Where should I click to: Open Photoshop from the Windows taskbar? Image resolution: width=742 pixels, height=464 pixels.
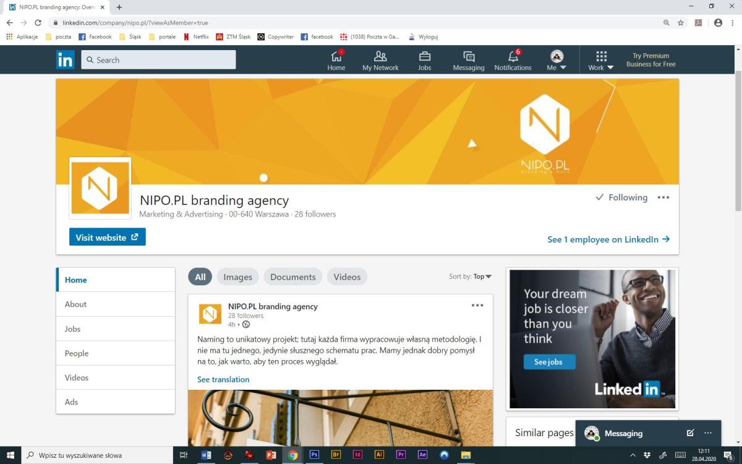click(314, 455)
